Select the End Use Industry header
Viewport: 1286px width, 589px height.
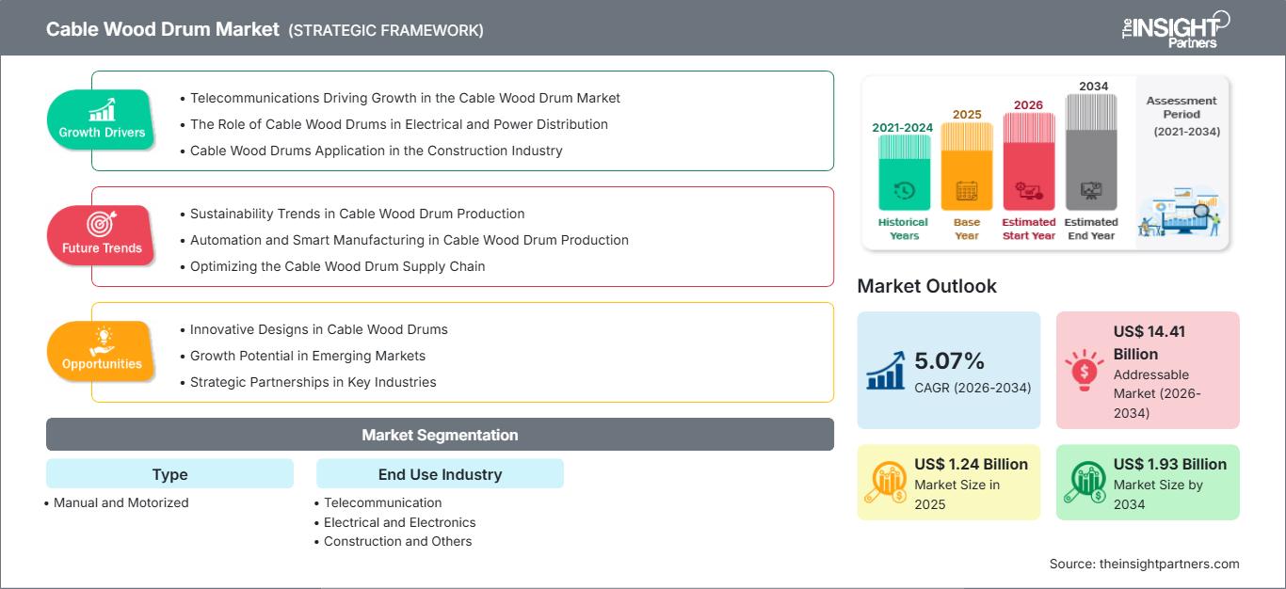440,474
